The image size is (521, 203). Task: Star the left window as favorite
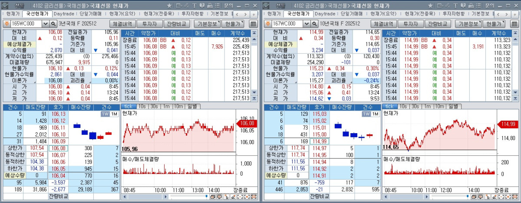click(x=169, y=6)
